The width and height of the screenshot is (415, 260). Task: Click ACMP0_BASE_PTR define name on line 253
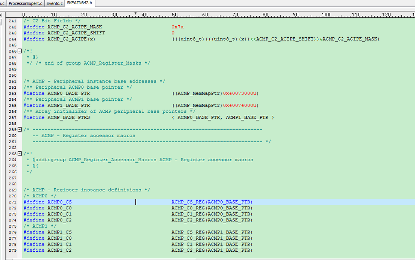(x=69, y=94)
